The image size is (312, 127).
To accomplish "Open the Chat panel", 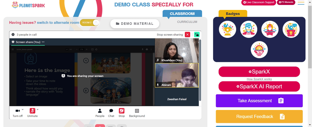I will (x=111, y=113).
